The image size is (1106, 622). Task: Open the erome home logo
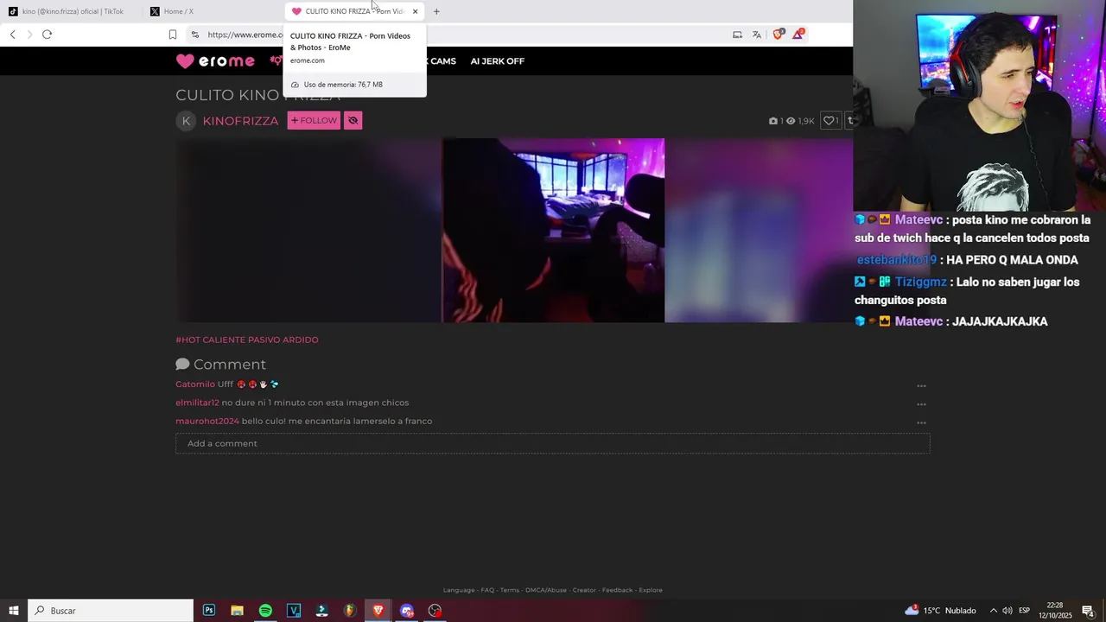[216, 61]
